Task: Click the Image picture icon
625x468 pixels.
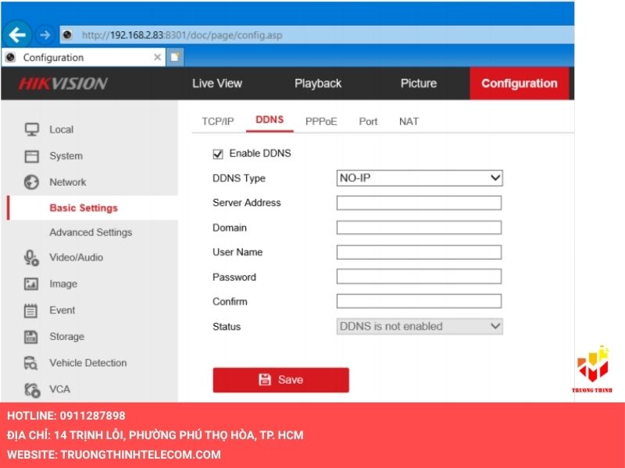Action: [31, 284]
